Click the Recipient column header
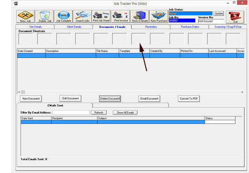 74,118
